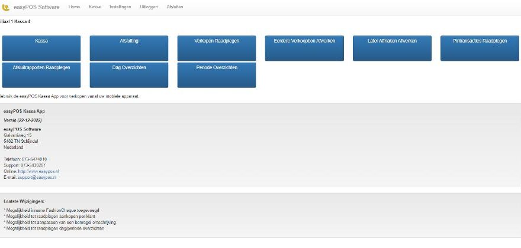
Task: Open the Periode Overzichten tile
Action: [217, 75]
